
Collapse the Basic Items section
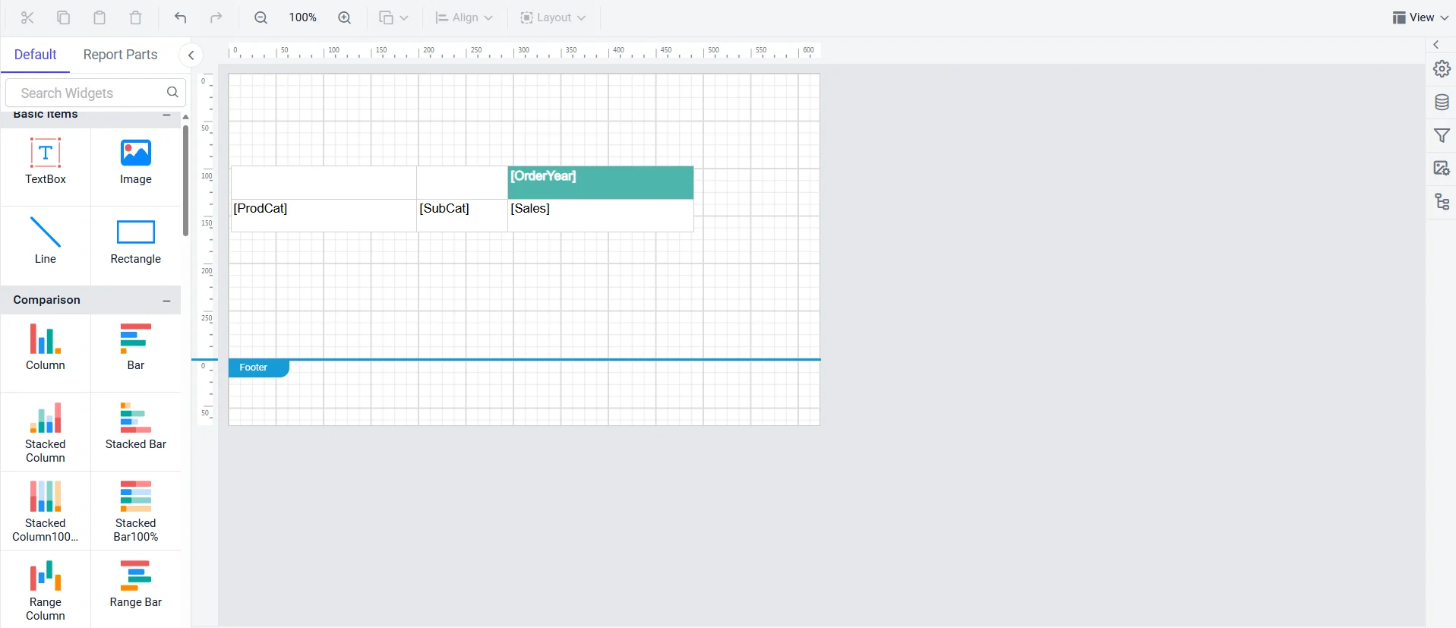[x=166, y=115]
